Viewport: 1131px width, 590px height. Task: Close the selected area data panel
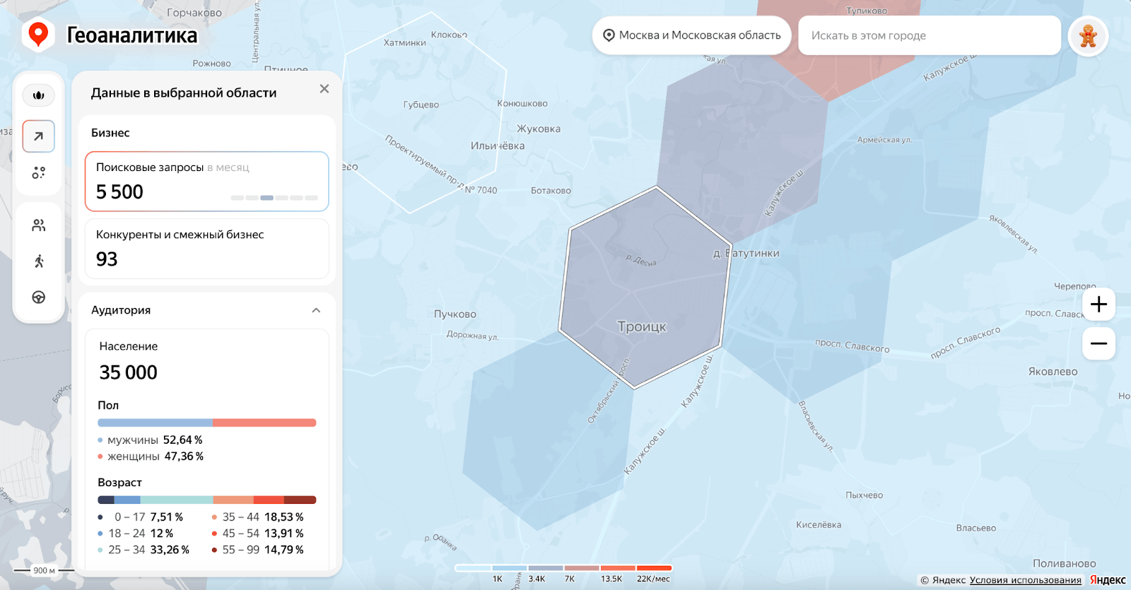(324, 89)
